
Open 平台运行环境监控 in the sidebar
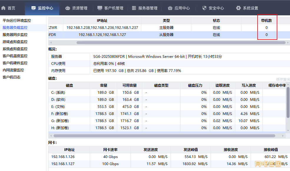pyautogui.click(x=17, y=21)
